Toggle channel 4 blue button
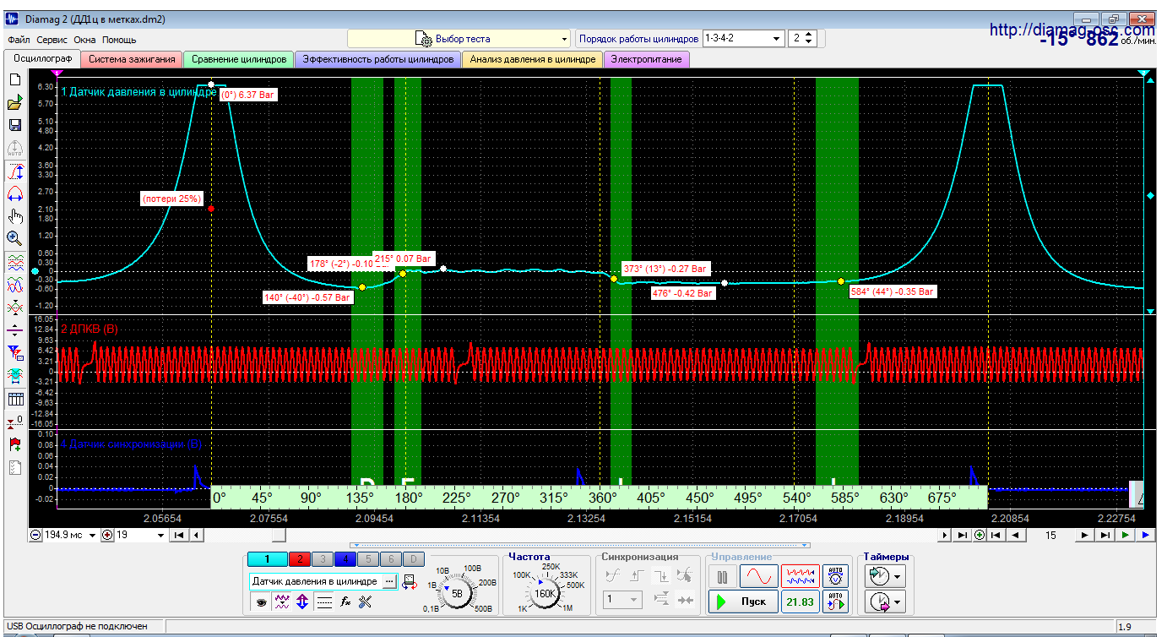Screen dimensions: 1167x637 [x=345, y=558]
